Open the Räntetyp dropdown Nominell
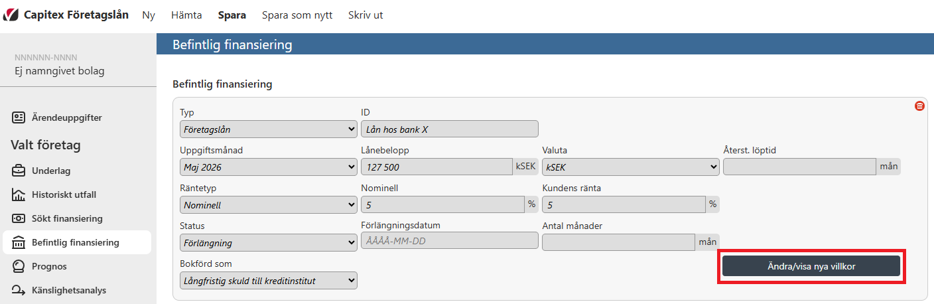Viewport: 934px width, 304px height. point(269,204)
